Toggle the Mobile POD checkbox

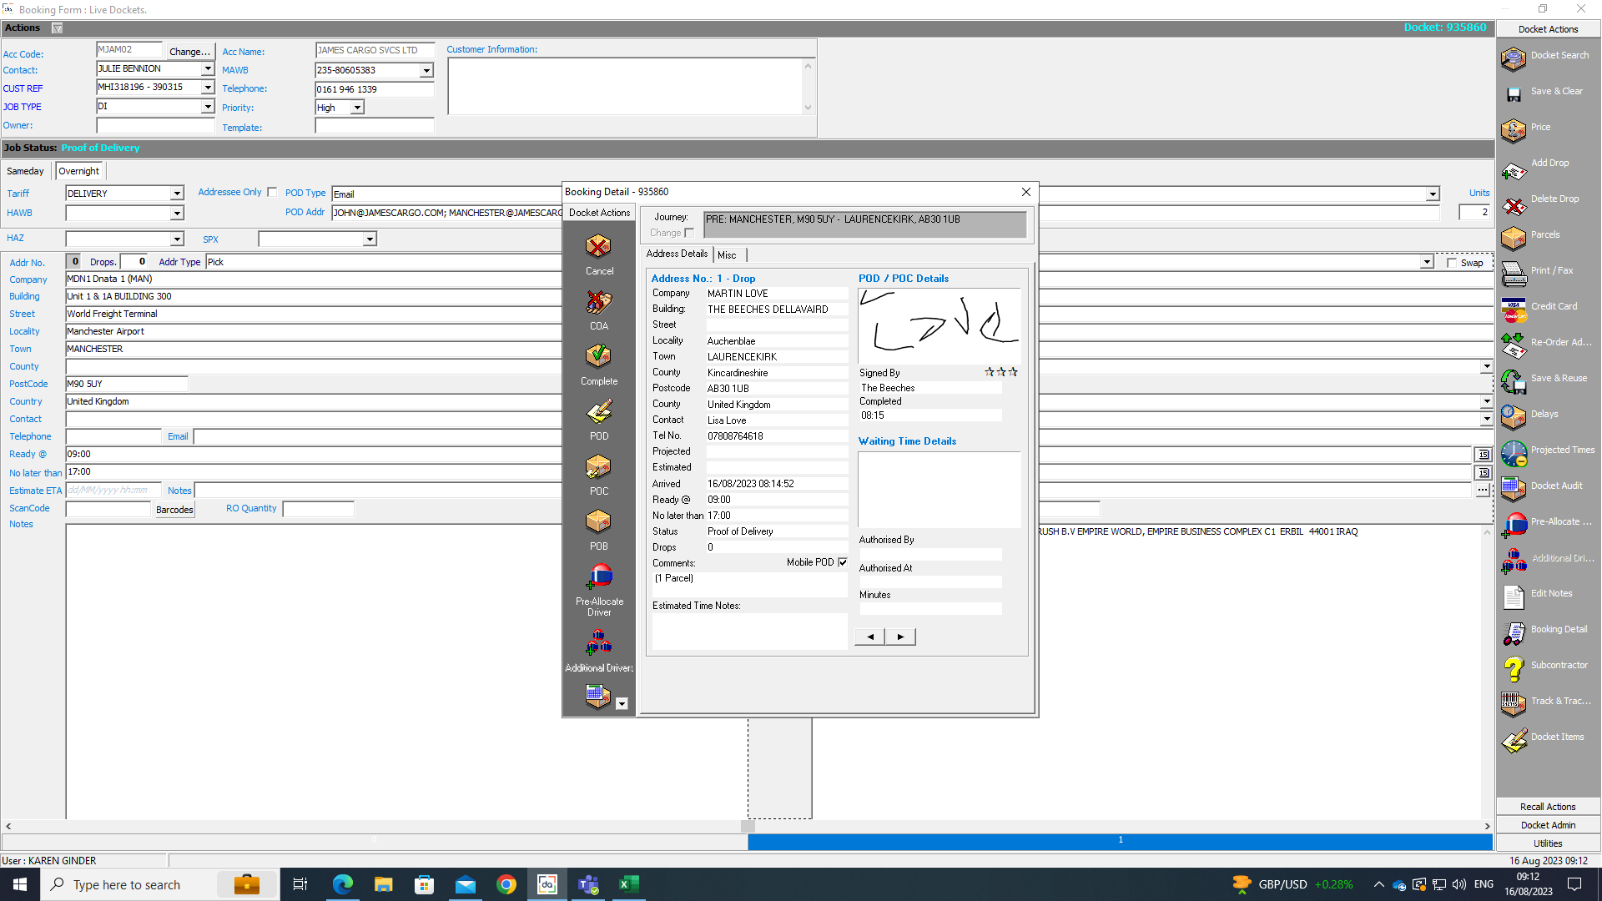pos(843,562)
